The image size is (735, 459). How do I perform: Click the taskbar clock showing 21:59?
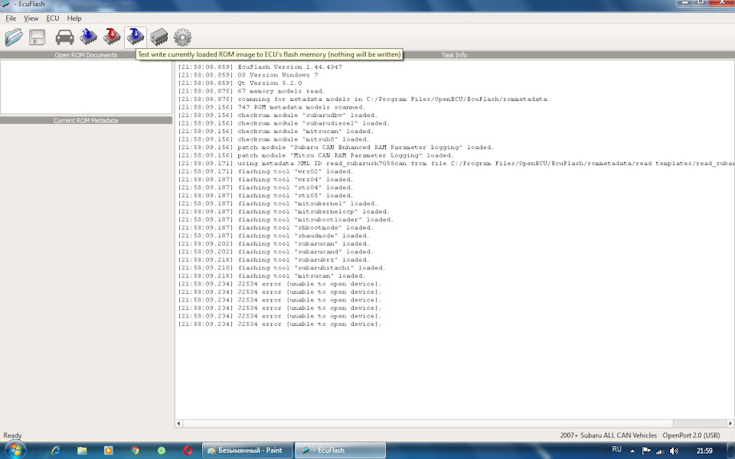click(704, 451)
